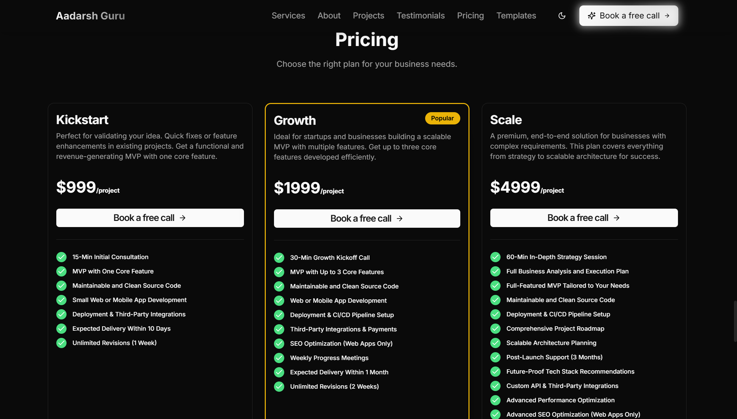Book a free call for Scale plan
The width and height of the screenshot is (737, 419).
[x=584, y=218]
